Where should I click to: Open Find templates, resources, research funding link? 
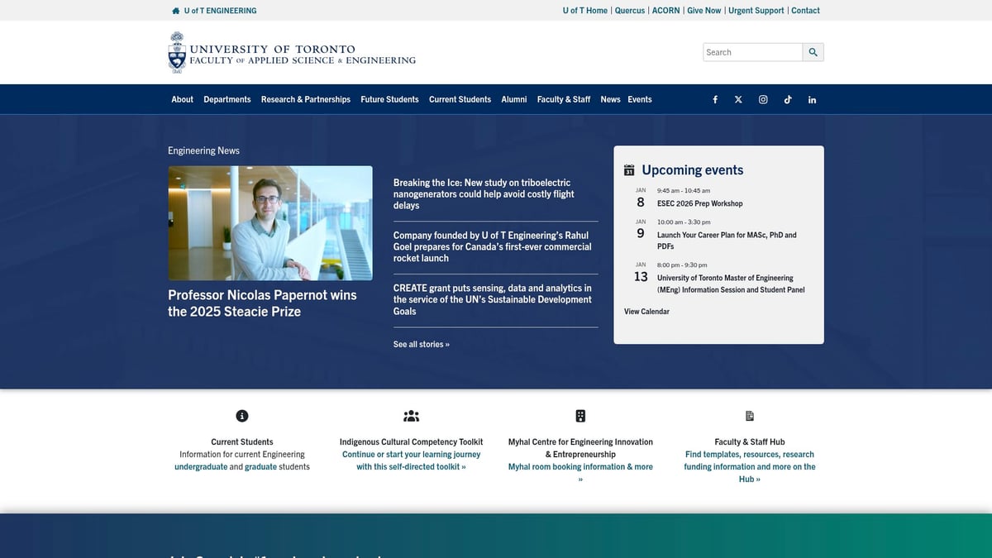[750, 466]
